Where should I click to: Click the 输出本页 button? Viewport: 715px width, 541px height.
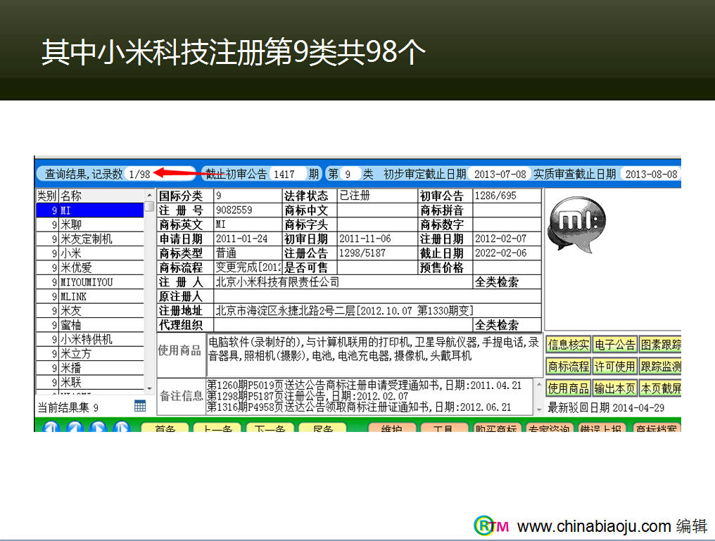pyautogui.click(x=614, y=388)
